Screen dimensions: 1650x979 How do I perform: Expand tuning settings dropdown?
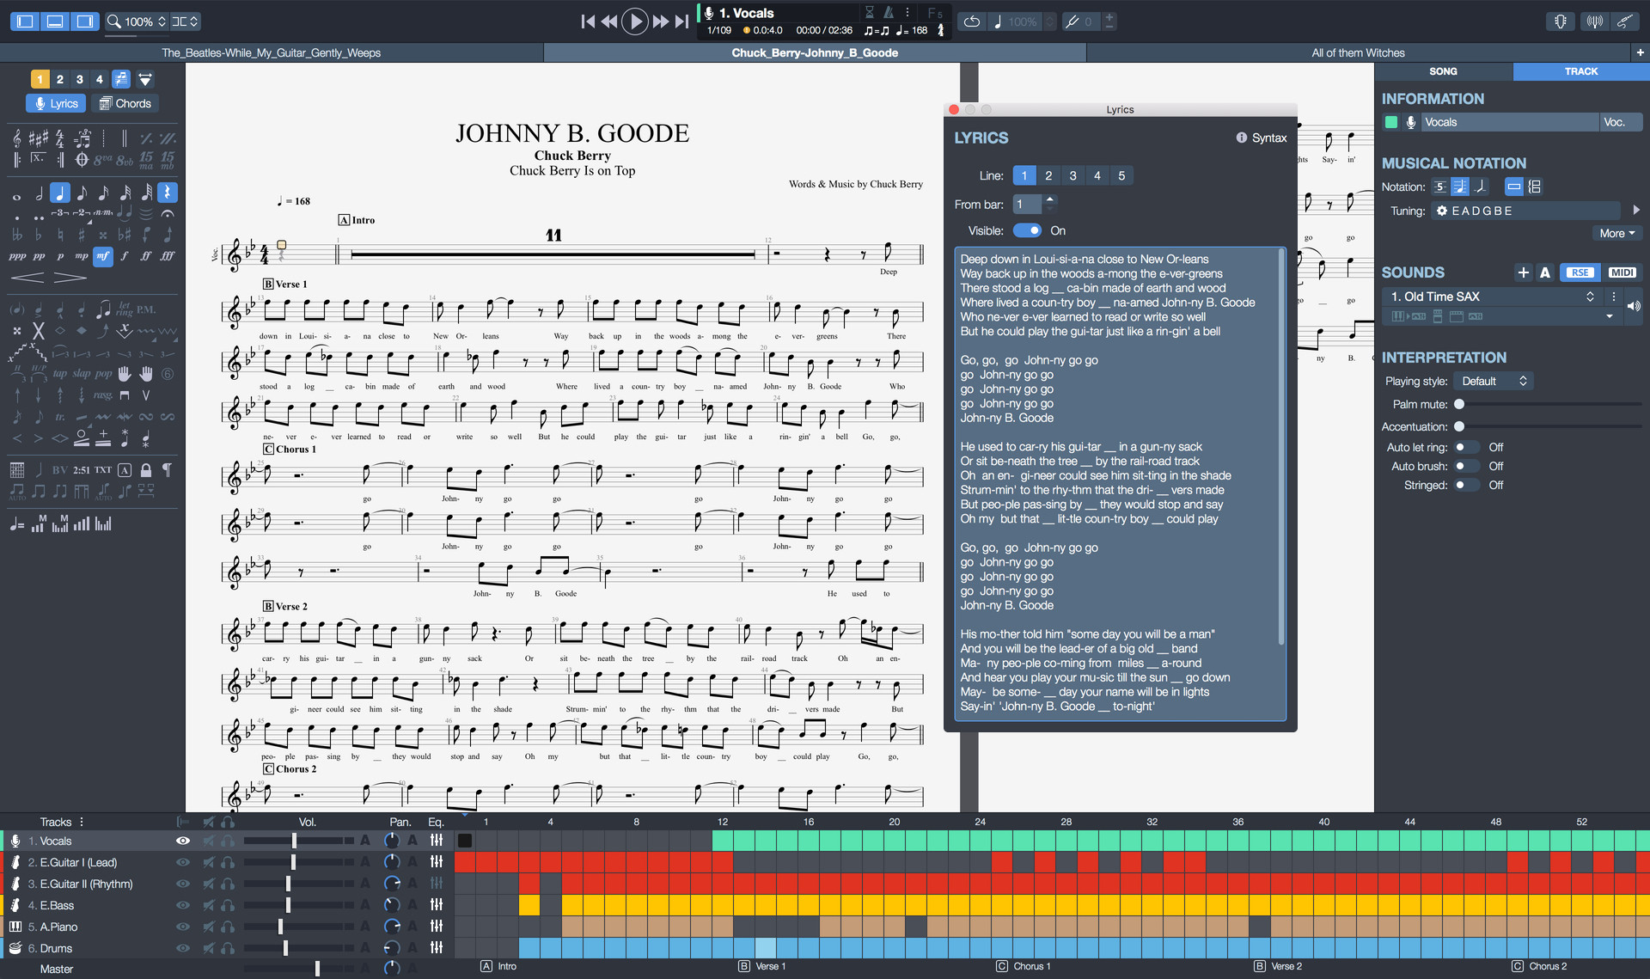[1638, 211]
